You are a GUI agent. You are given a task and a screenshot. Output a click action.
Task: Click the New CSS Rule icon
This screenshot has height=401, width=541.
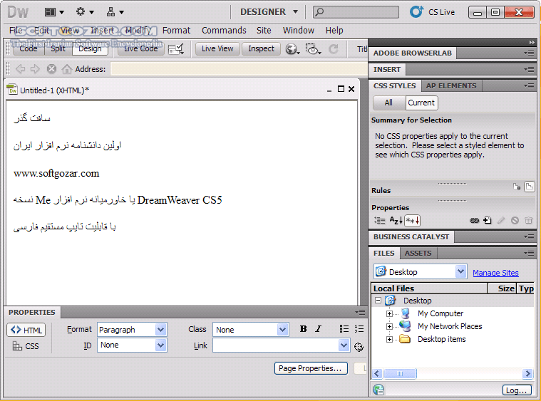(x=487, y=220)
